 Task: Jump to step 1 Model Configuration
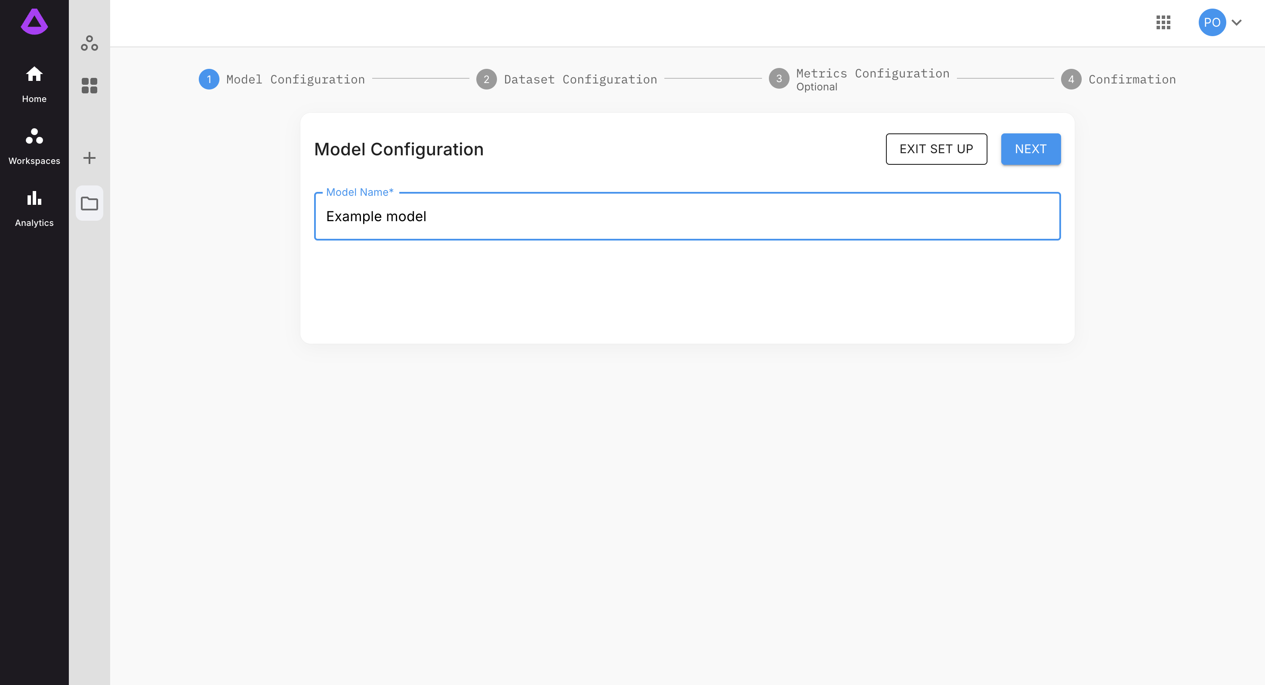[x=282, y=79]
